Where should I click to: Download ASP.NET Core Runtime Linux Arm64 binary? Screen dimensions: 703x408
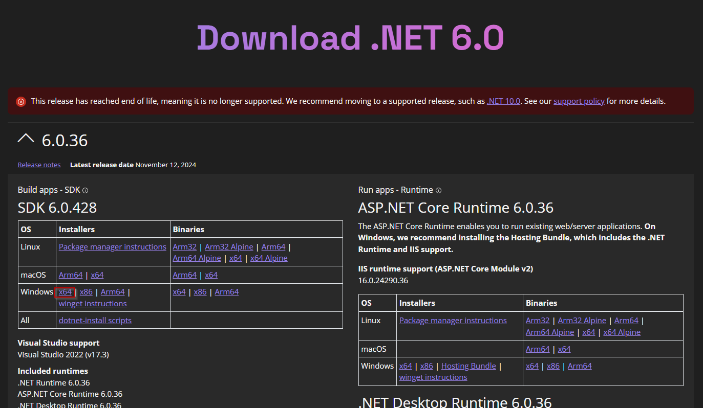pos(627,321)
